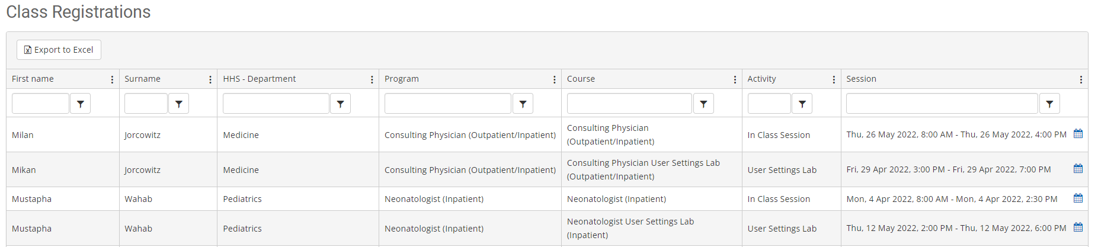Open the Program column options menu

coord(555,79)
